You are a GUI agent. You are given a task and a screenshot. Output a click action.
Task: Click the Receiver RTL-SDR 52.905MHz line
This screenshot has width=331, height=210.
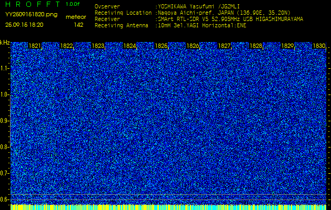(230, 19)
